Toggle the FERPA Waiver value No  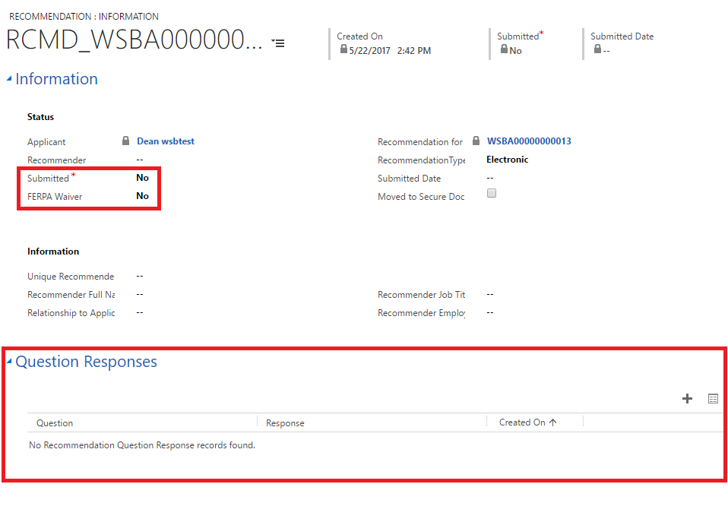click(x=142, y=196)
